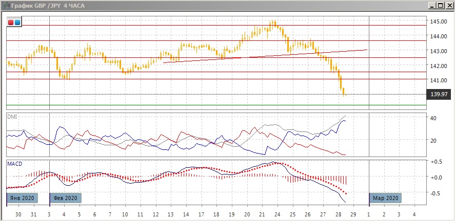This screenshot has width=455, height=221.
Task: Click the candlestick chart icon in title bar
Action: [x=6, y=5]
